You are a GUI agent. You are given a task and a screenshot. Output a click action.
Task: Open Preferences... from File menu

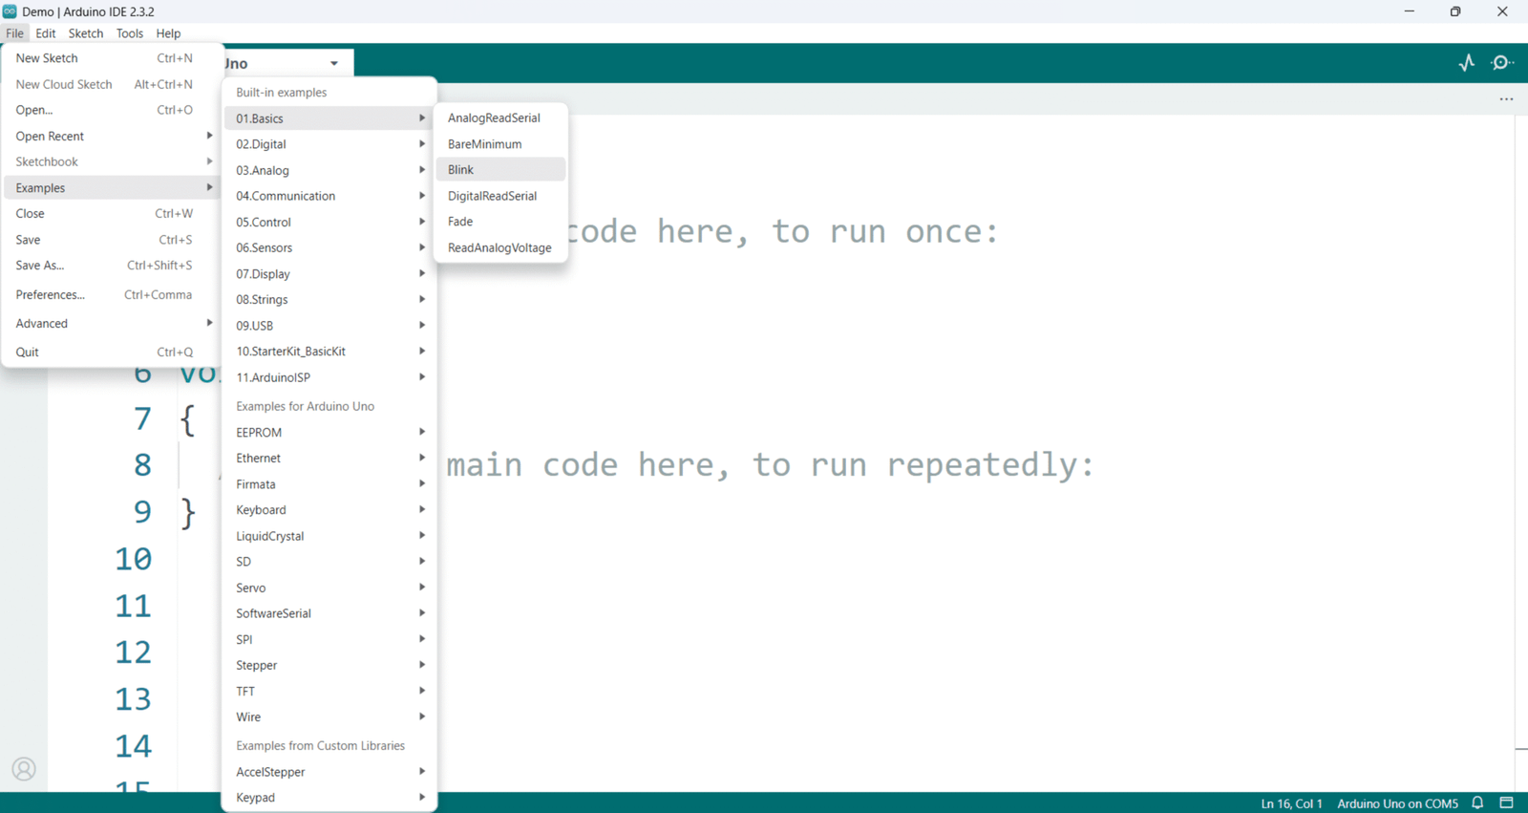tap(111, 294)
